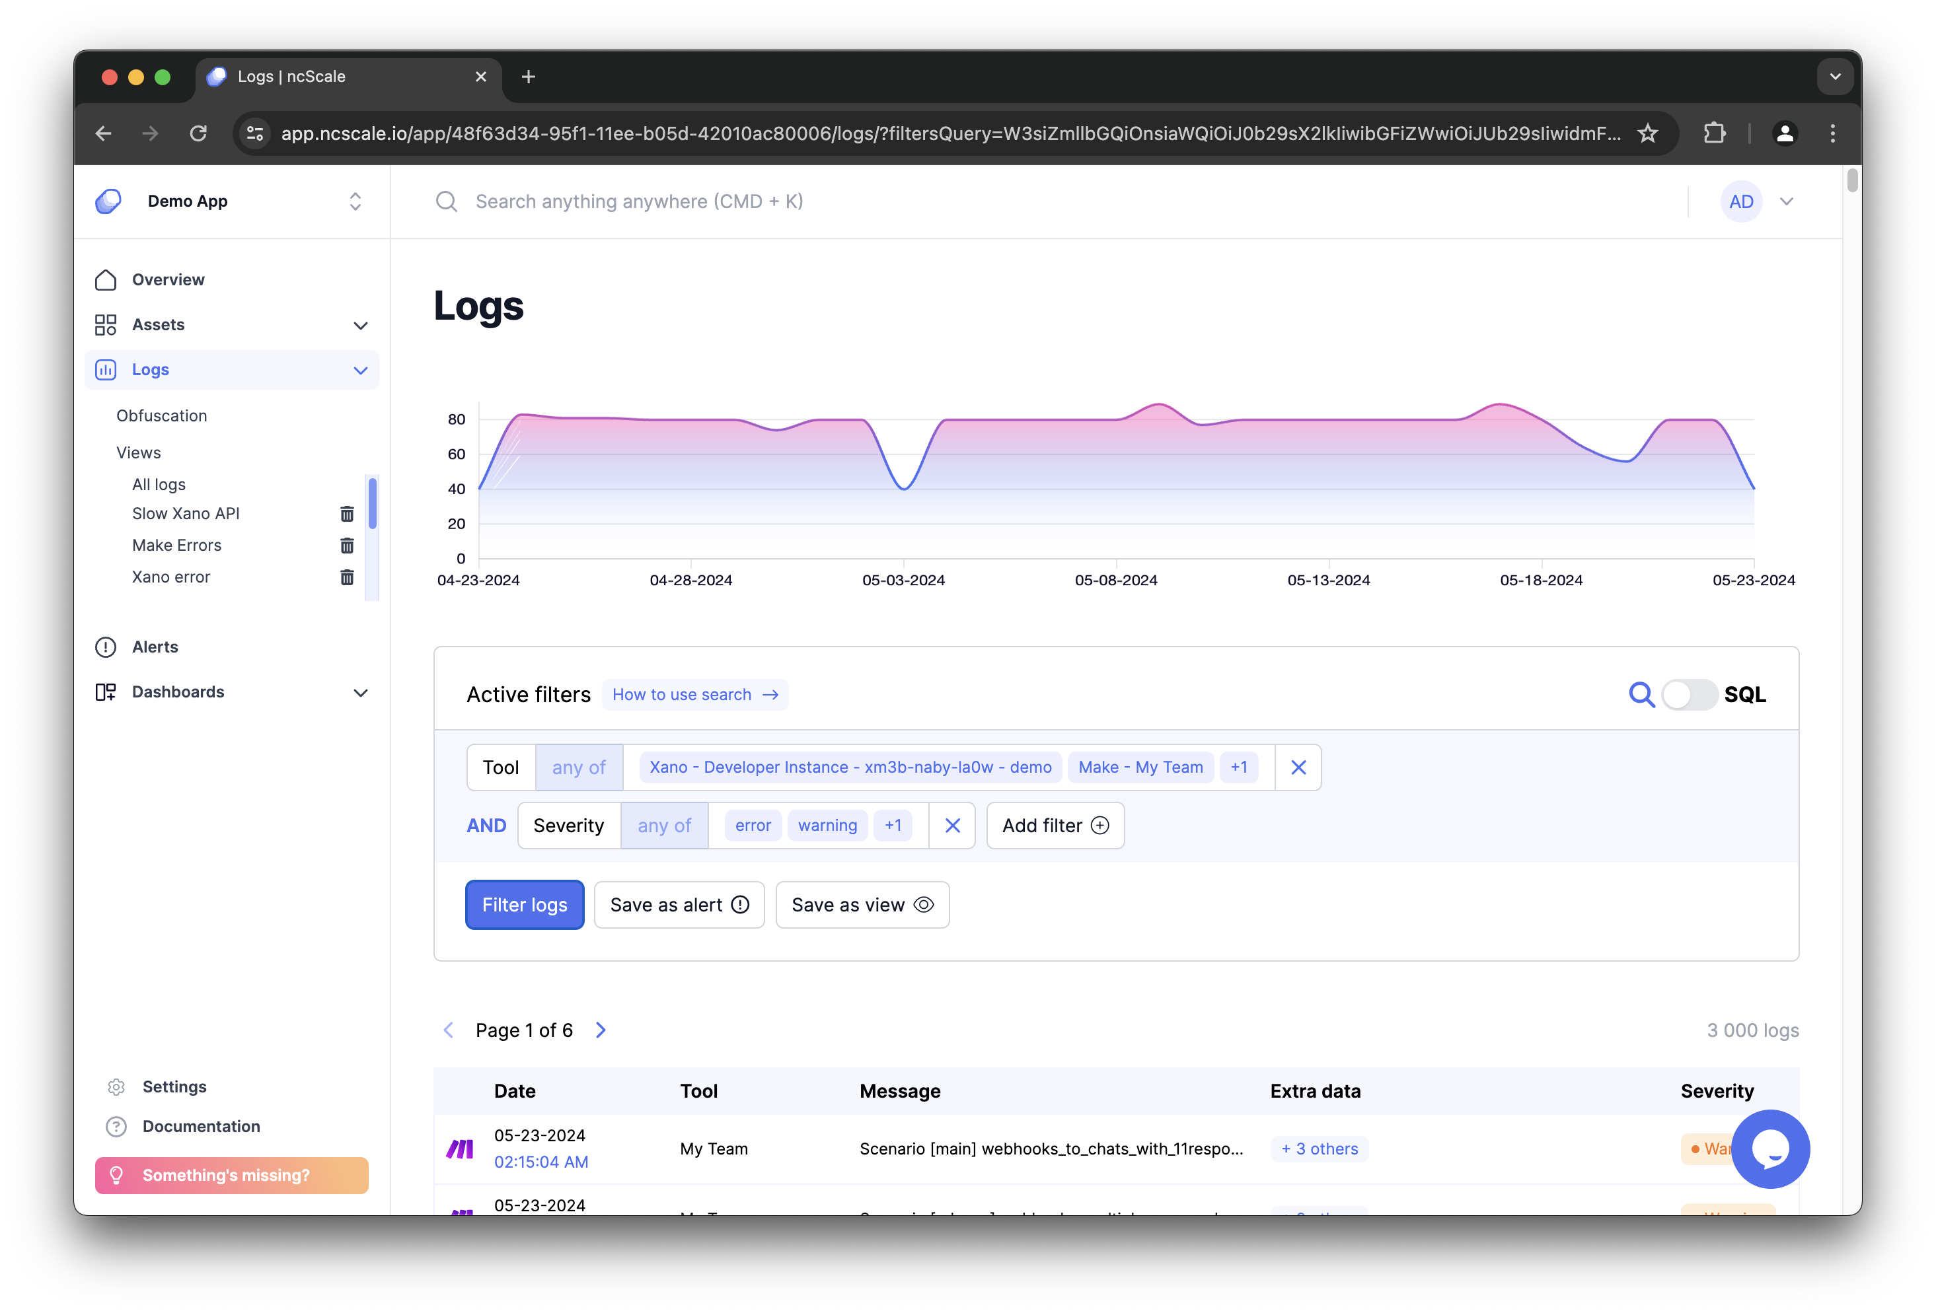Open the AD user menu chevron

pos(1786,201)
